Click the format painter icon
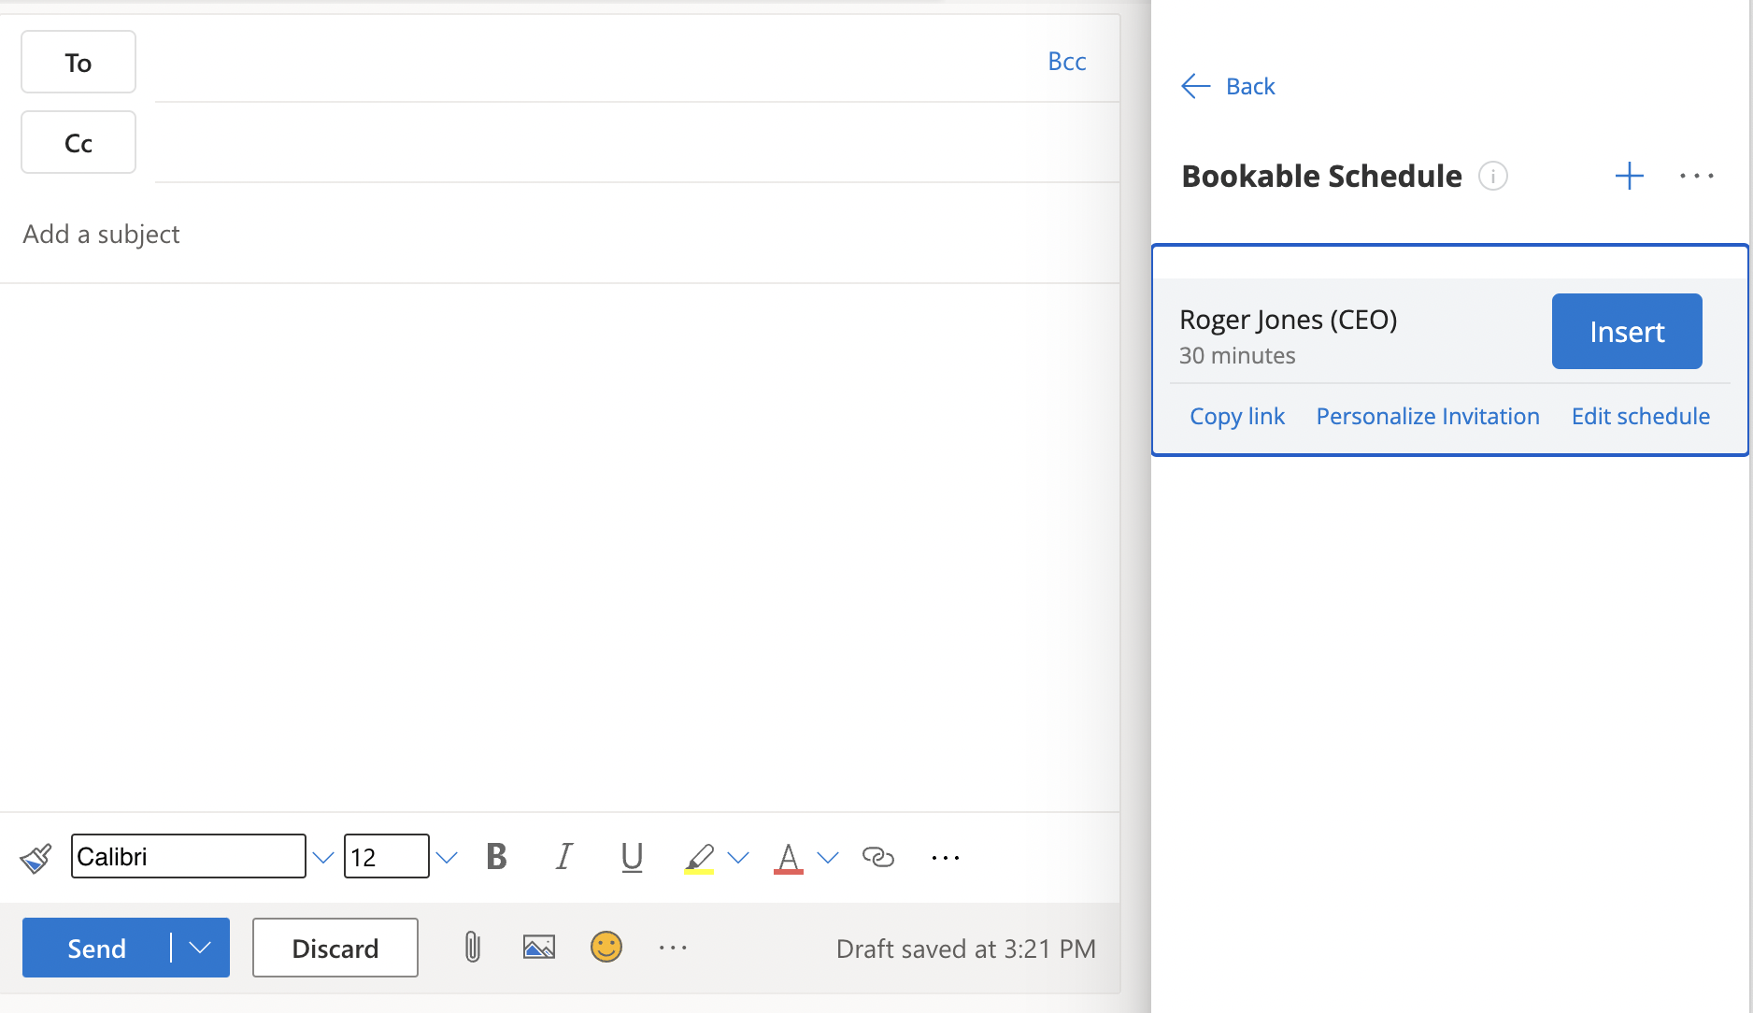Viewport: 1753px width, 1013px height. click(36, 857)
